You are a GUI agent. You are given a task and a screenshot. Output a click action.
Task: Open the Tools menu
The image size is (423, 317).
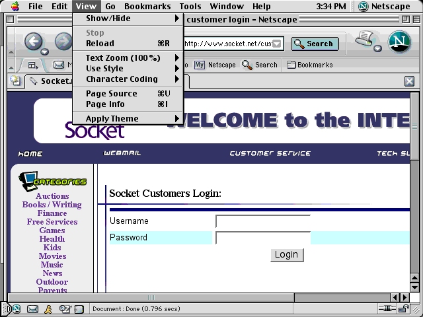click(190, 6)
